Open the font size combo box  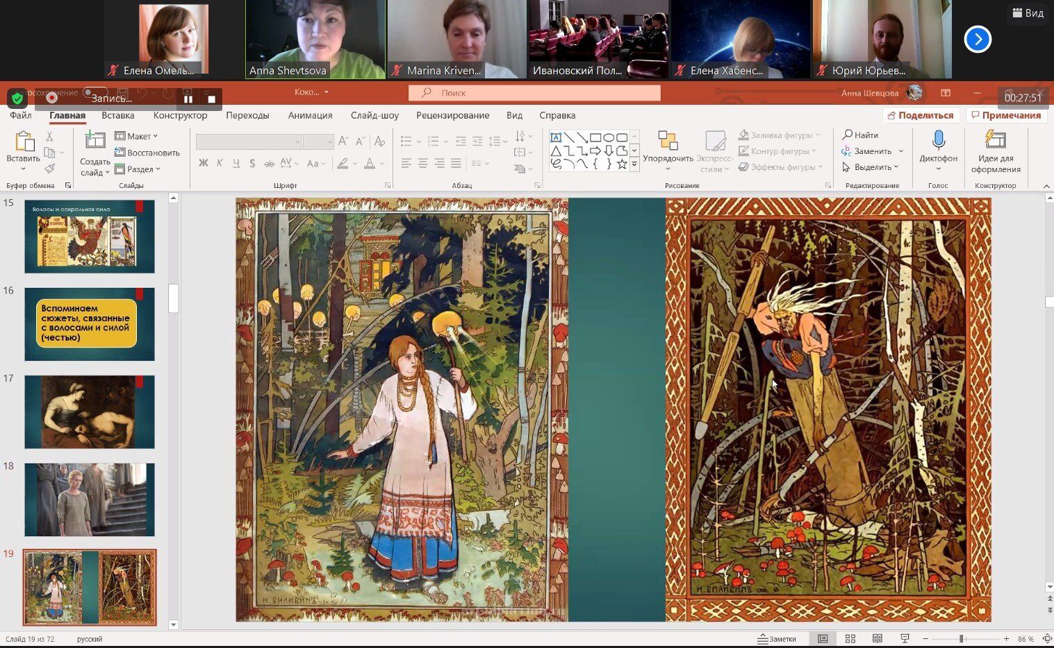pos(318,142)
